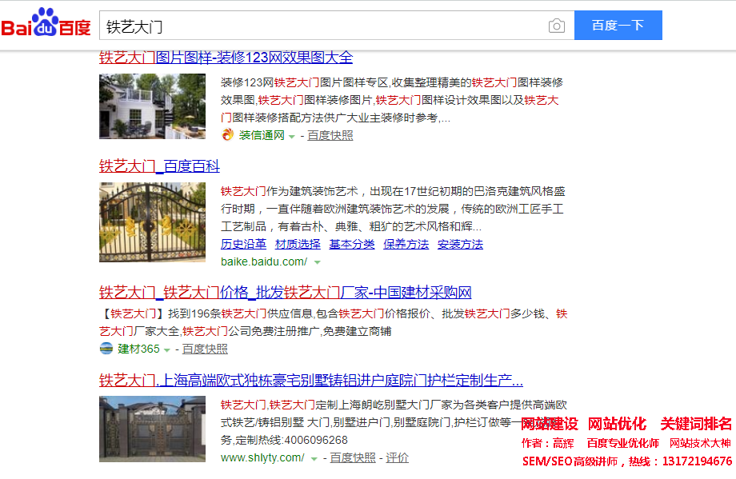736x479 pixels.
Task: Open the 安装方法 sub-link
Action: pyautogui.click(x=460, y=244)
